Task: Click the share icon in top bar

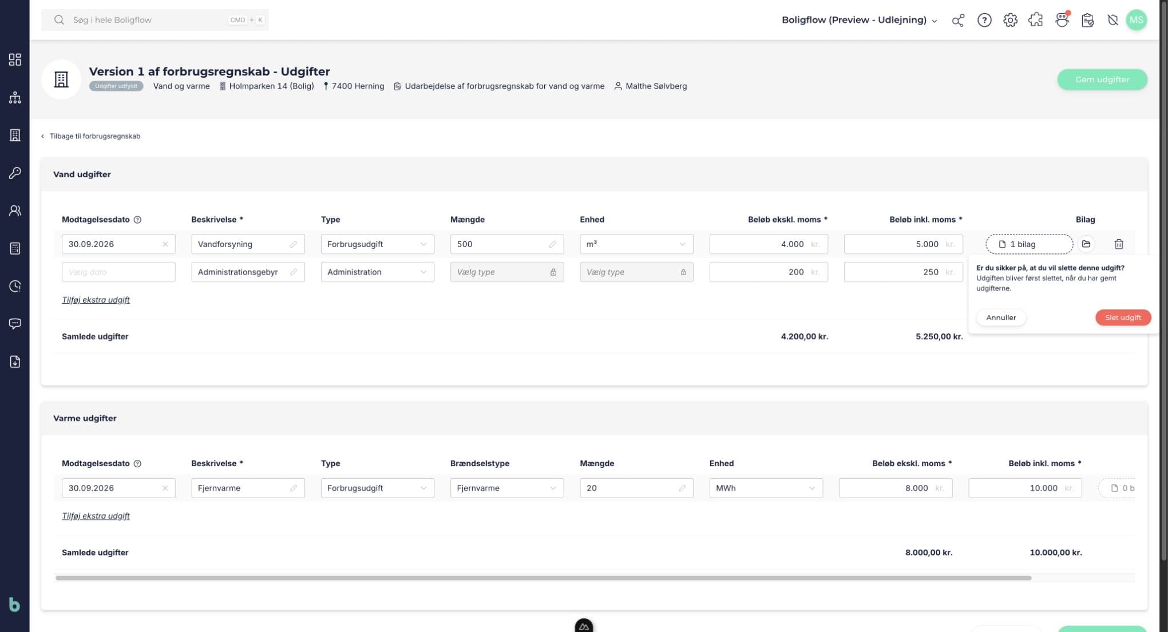Action: [x=958, y=20]
